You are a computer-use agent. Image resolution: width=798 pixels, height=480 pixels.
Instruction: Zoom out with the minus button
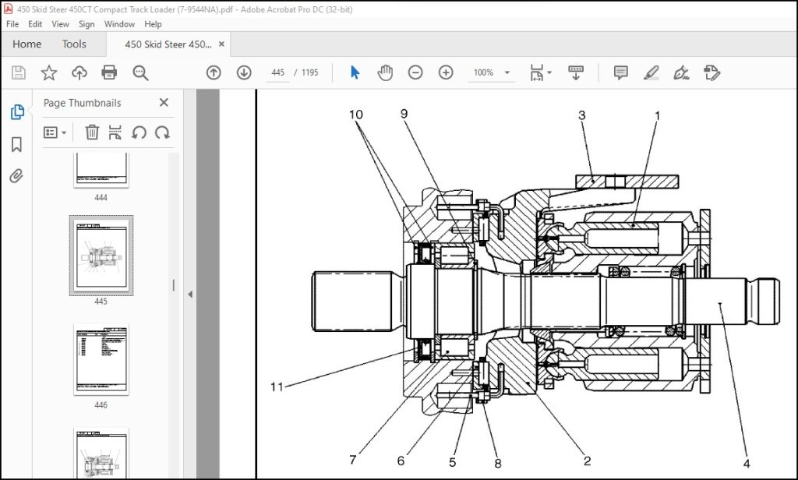tap(415, 72)
